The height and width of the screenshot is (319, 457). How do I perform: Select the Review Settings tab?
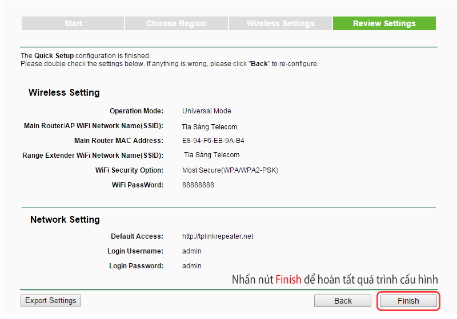click(384, 23)
